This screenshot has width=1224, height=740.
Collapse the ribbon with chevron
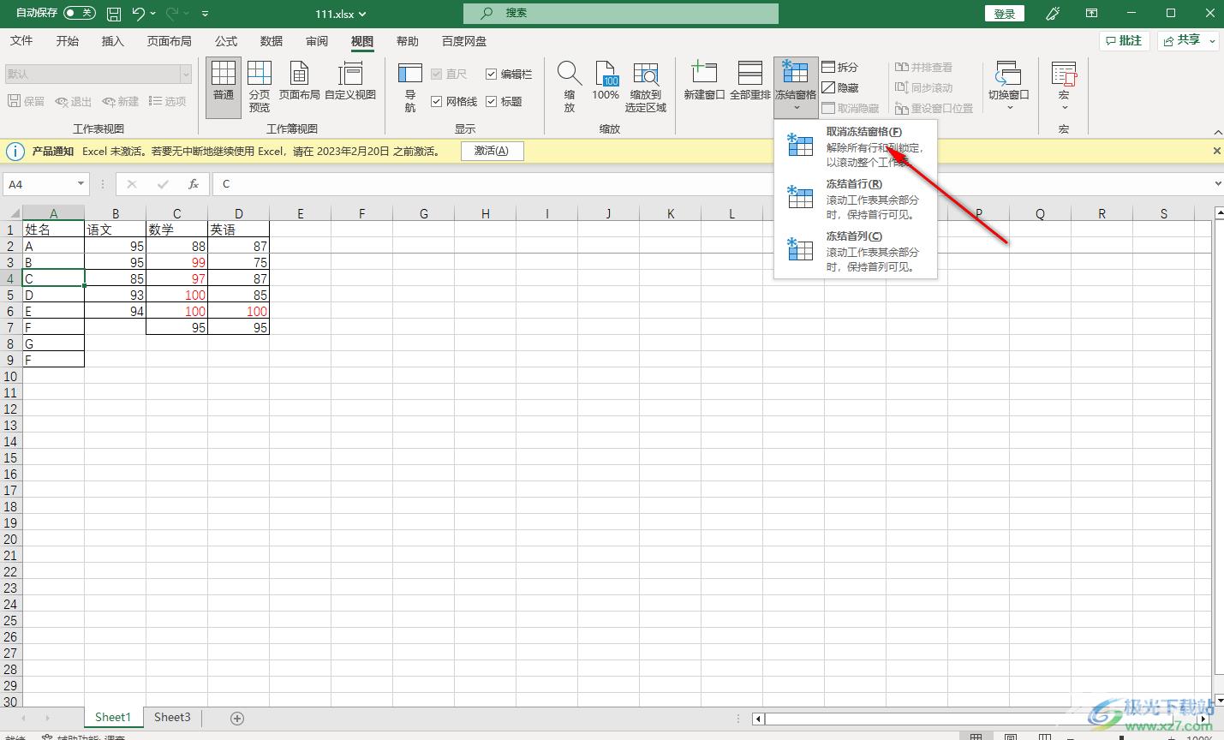point(1217,132)
